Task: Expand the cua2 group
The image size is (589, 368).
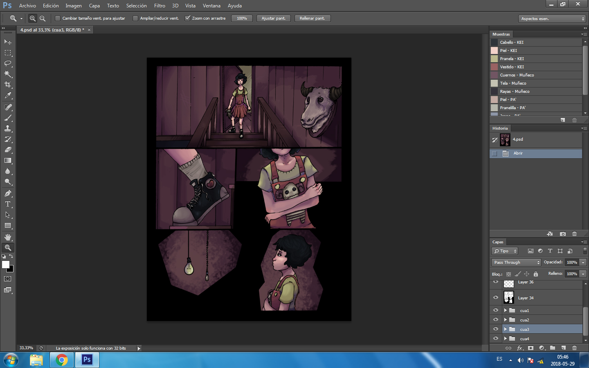Action: (506, 320)
